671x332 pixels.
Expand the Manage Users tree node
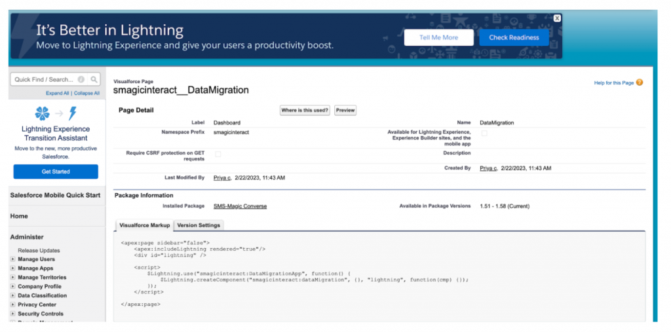click(12, 259)
